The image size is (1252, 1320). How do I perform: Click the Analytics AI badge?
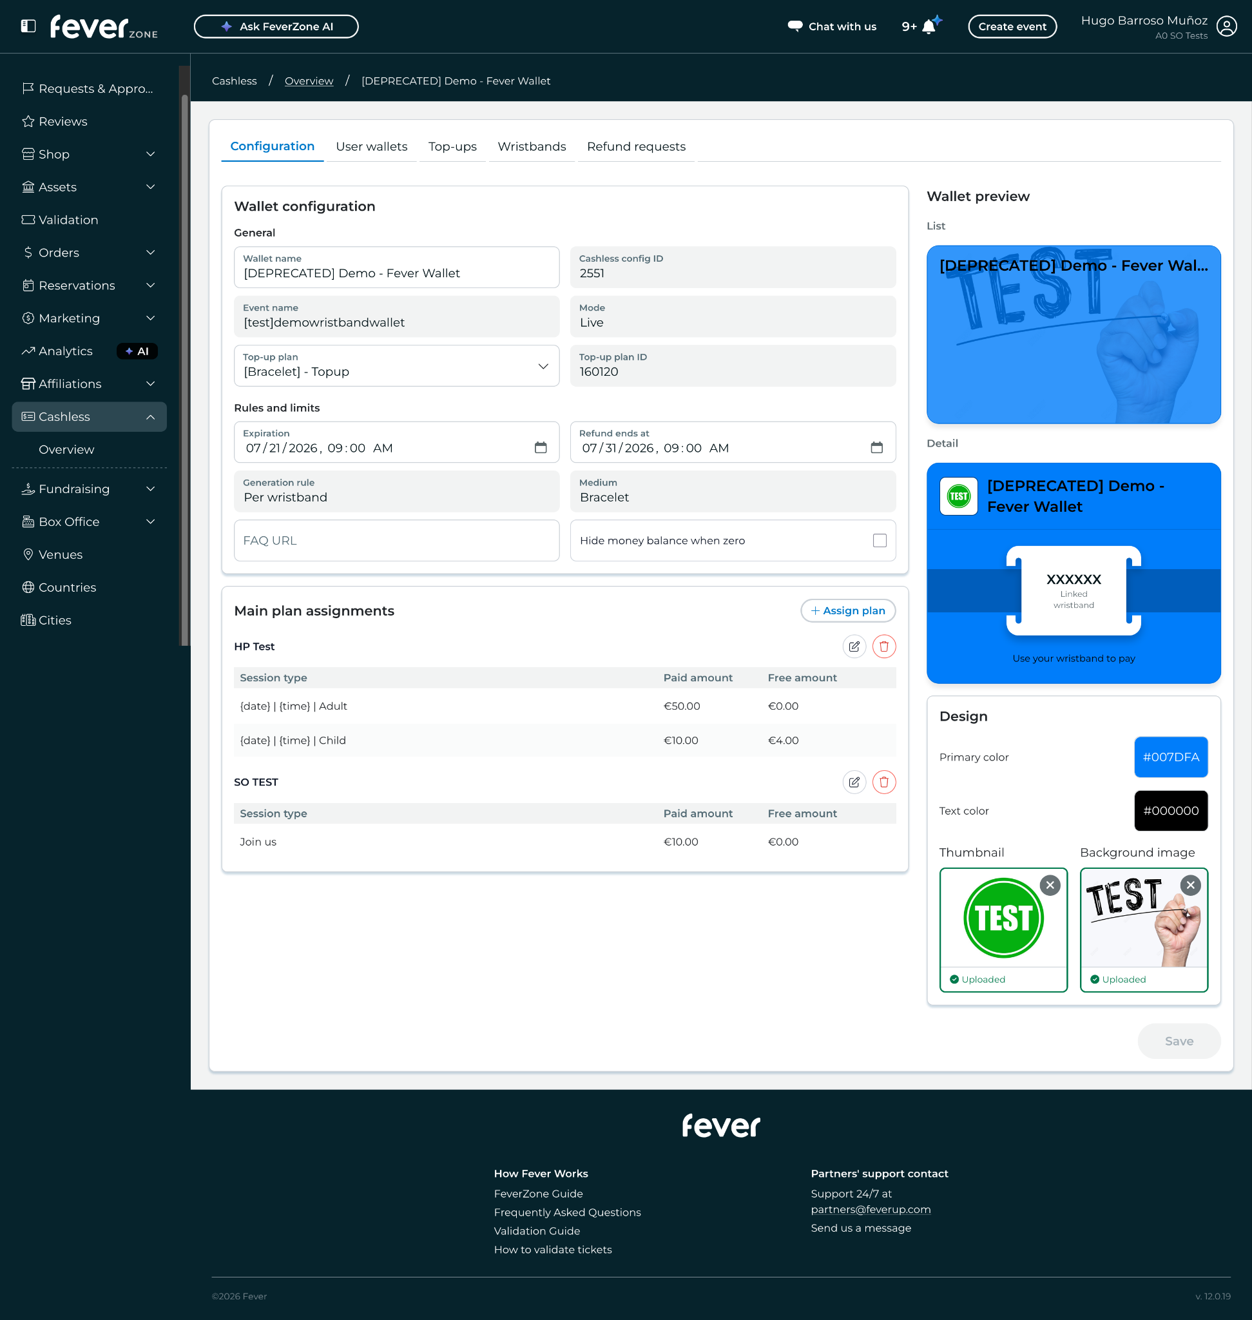click(137, 351)
